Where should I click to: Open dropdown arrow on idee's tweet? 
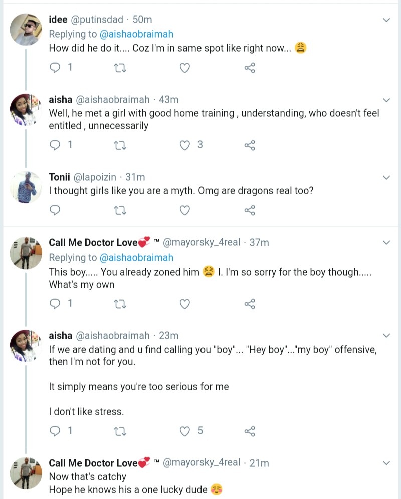point(386,20)
